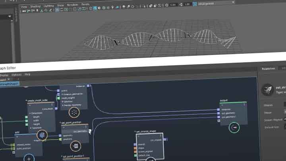Select the GraphShape1 graph tab
Viewport: 286px width, 161px height.
tap(9, 84)
